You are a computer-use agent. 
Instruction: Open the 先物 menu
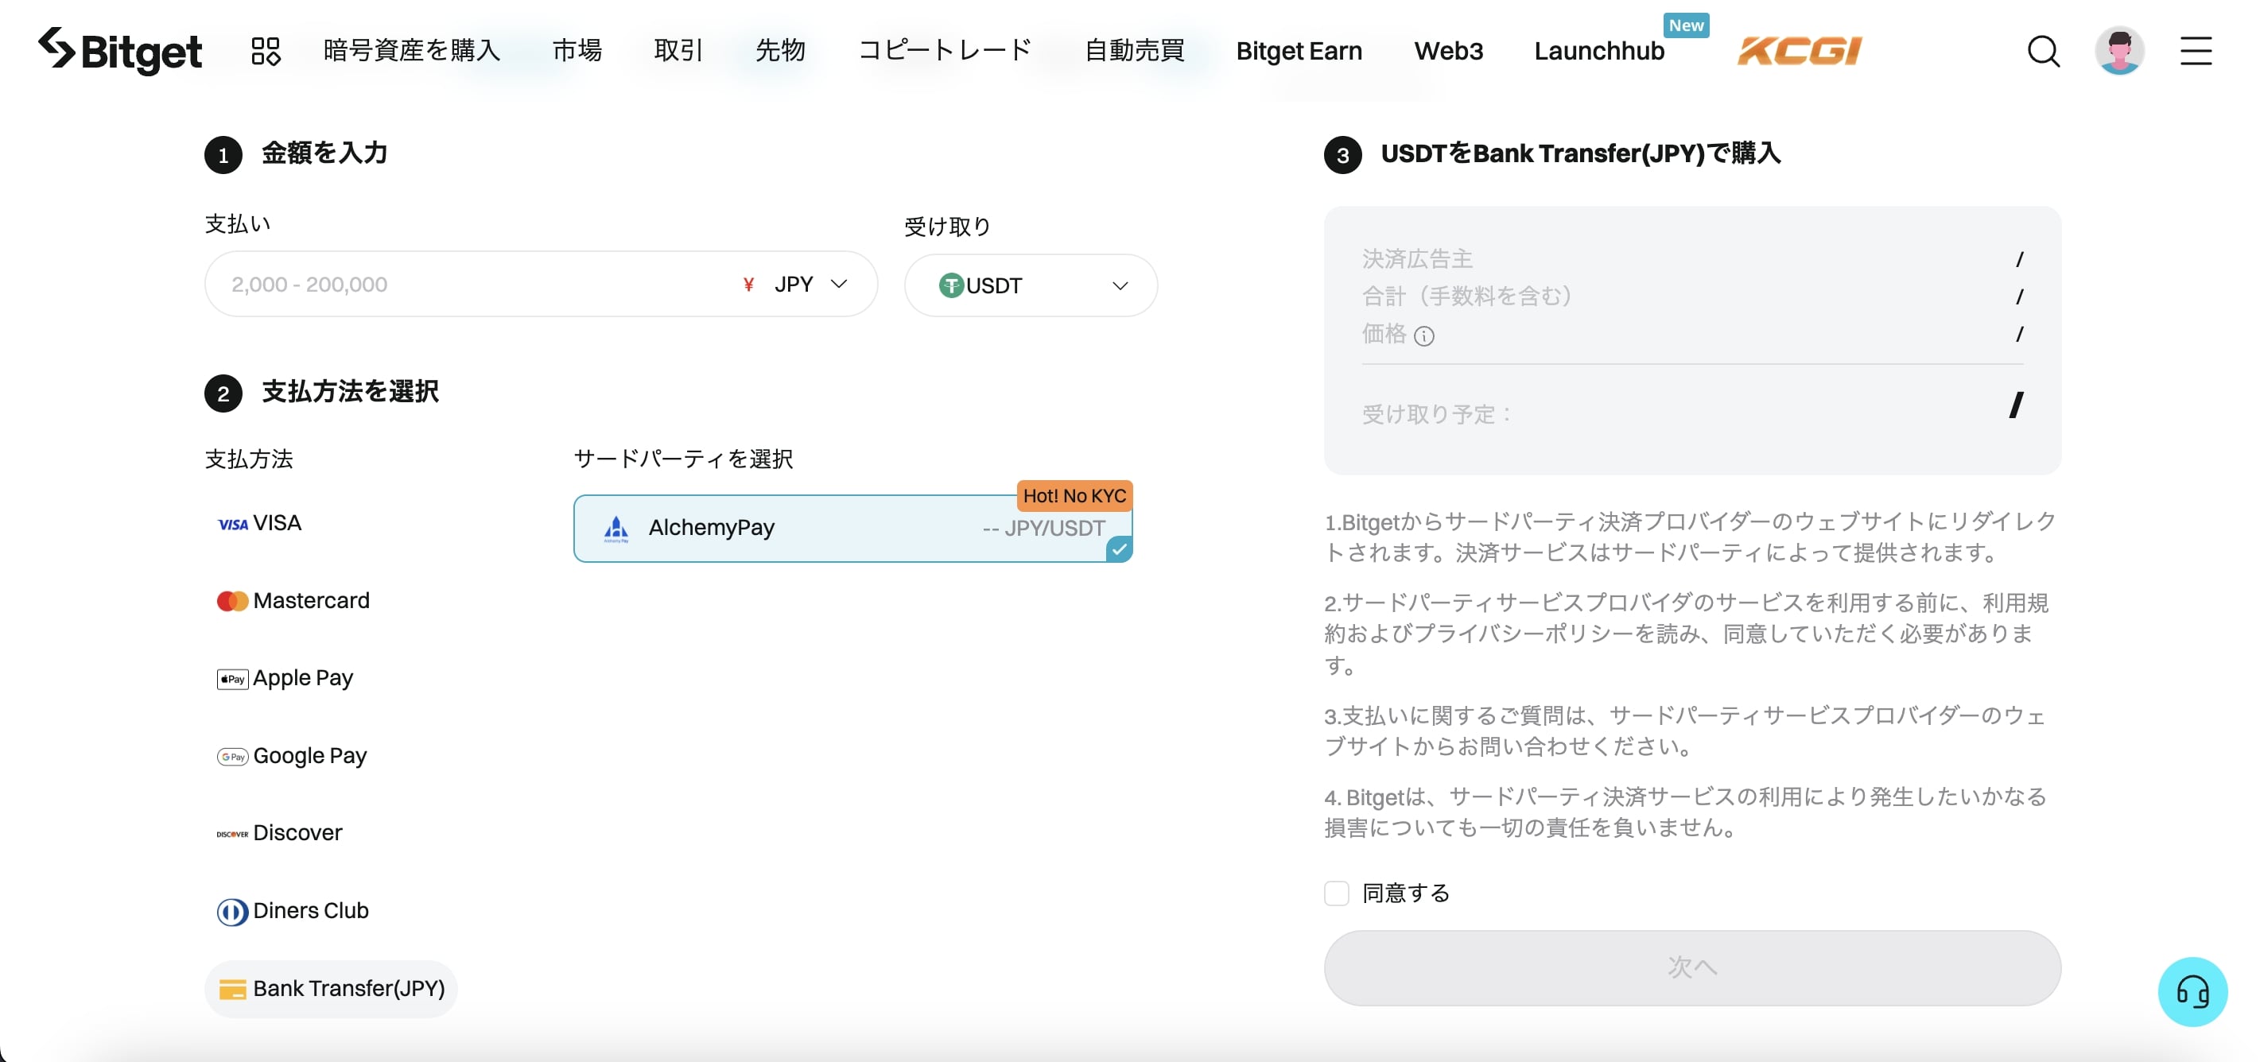780,51
